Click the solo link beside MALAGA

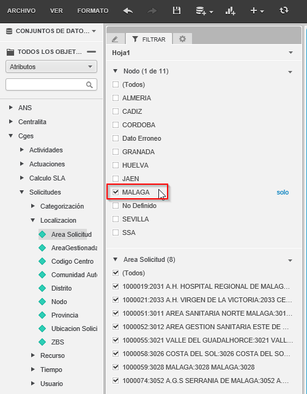pos(283,192)
